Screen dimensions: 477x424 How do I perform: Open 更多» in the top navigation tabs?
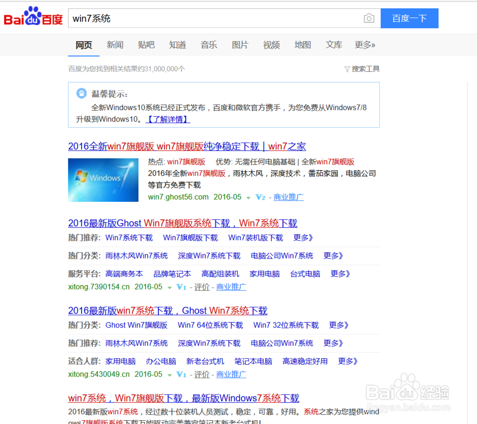[365, 45]
